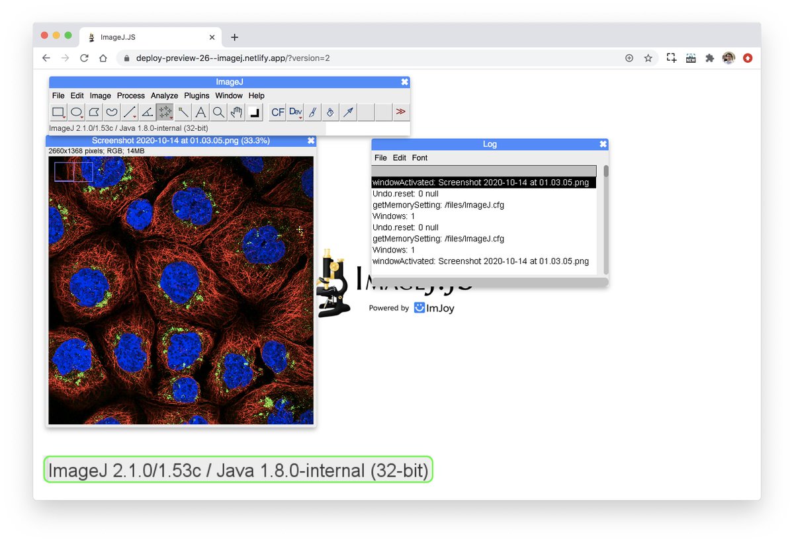Click the install app plus-circle icon
The image size is (794, 544).
tap(629, 58)
